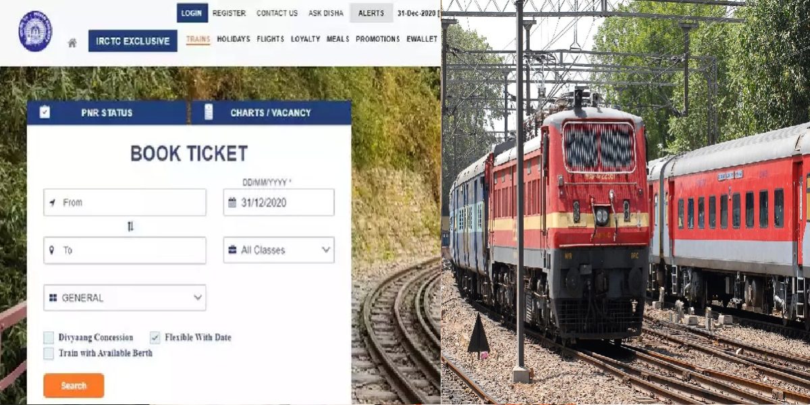Screen dimensions: 810x405
Task: Tick Train with Available Berth checkbox
Action: pos(49,353)
